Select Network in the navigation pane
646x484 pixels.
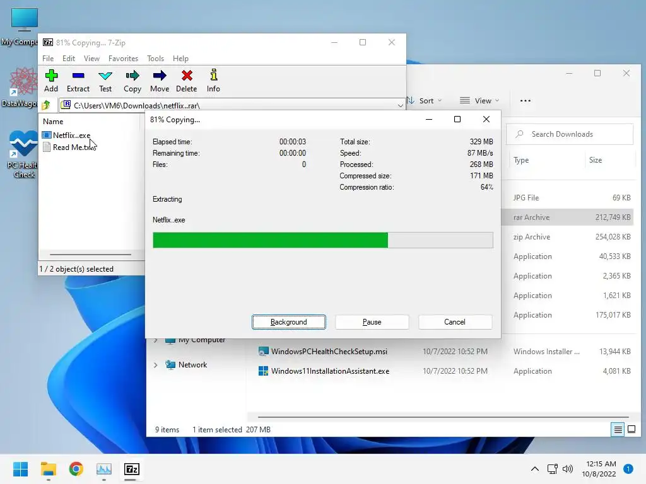(x=192, y=365)
